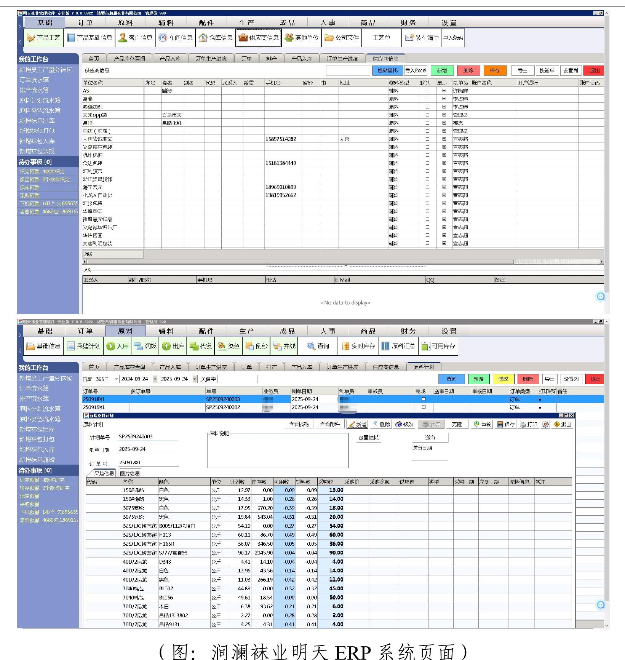This screenshot has width=625, height=660.
Task: Open the 实时库存 toolbar icon
Action: [358, 346]
